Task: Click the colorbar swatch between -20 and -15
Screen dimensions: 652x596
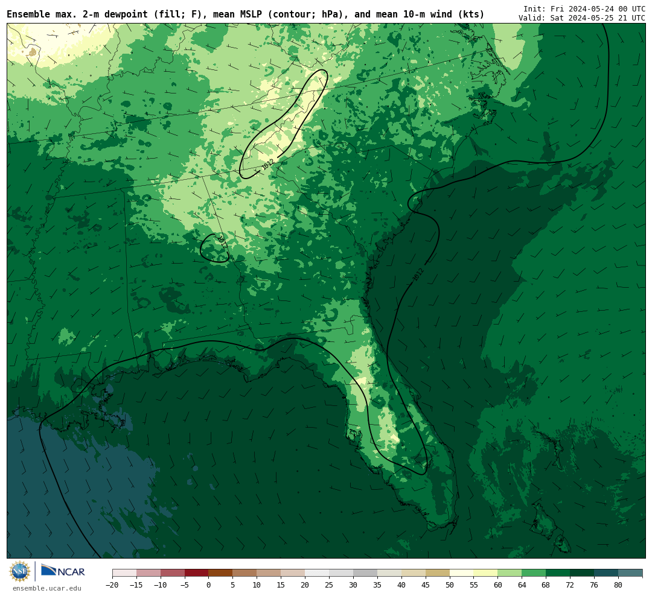Action: (124, 573)
